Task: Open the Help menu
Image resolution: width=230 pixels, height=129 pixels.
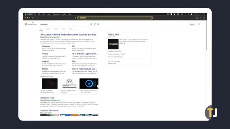Action: click(x=70, y=14)
